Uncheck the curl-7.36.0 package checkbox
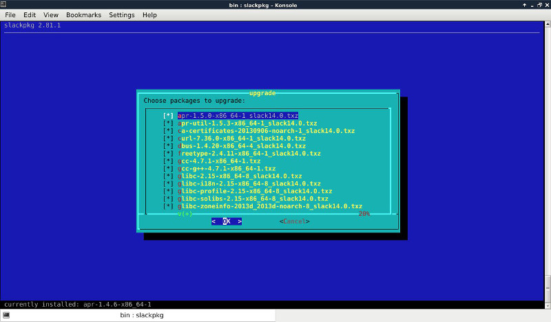 tap(168, 138)
